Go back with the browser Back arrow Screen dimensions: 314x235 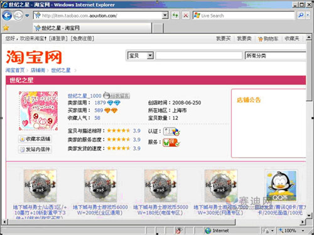click(x=7, y=16)
